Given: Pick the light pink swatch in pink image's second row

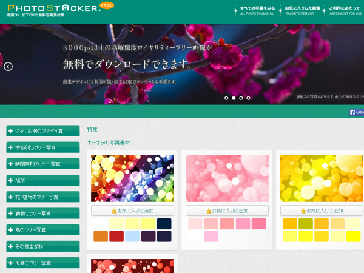Looking at the screenshot, I should [x=211, y=237].
